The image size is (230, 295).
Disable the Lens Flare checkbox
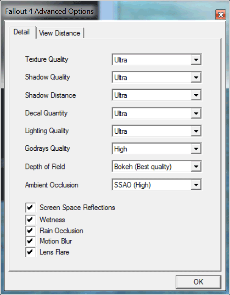click(30, 252)
